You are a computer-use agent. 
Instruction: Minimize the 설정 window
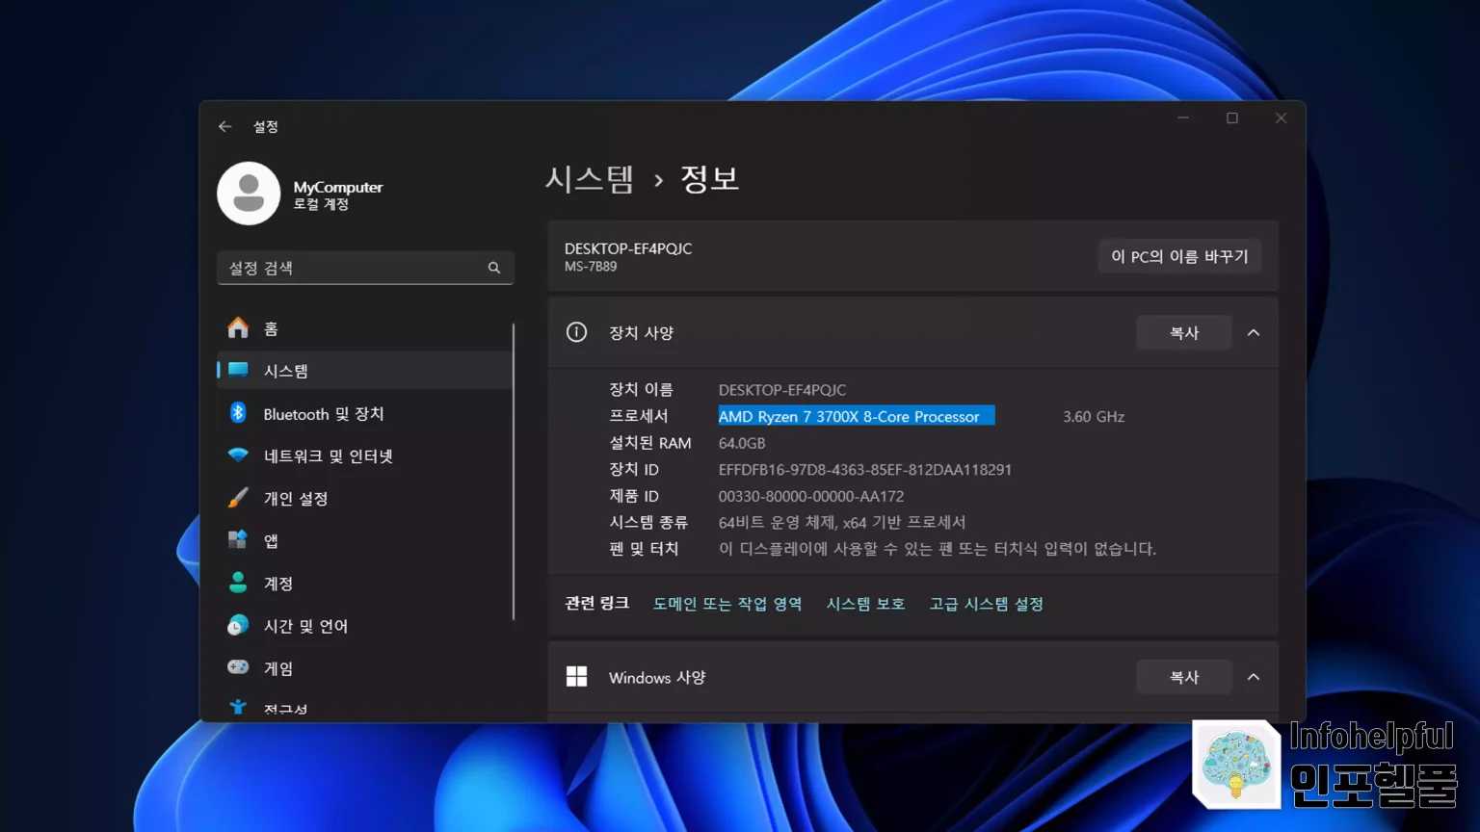1183,117
